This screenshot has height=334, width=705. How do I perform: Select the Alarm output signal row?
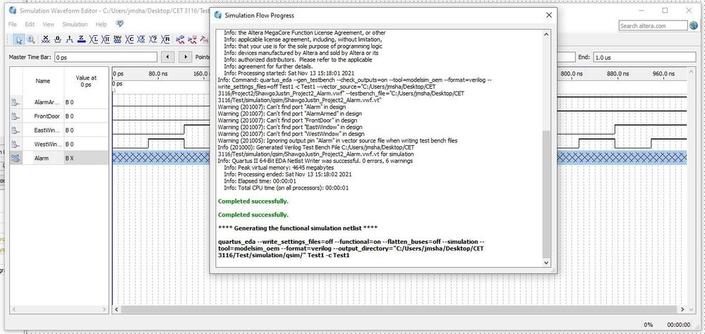[x=59, y=158]
